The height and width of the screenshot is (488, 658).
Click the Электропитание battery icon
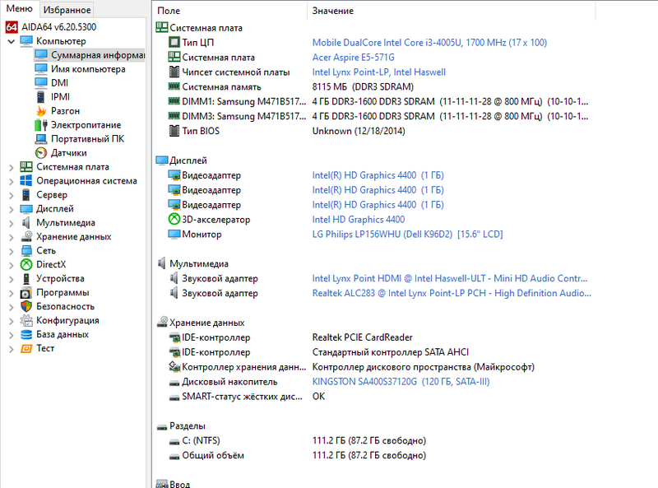click(x=41, y=124)
